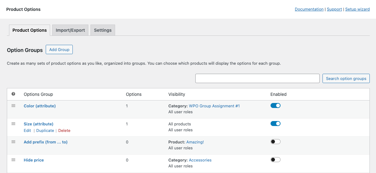Image resolution: width=376 pixels, height=173 pixels.
Task: Launch the Setup wizard link
Action: (x=357, y=9)
